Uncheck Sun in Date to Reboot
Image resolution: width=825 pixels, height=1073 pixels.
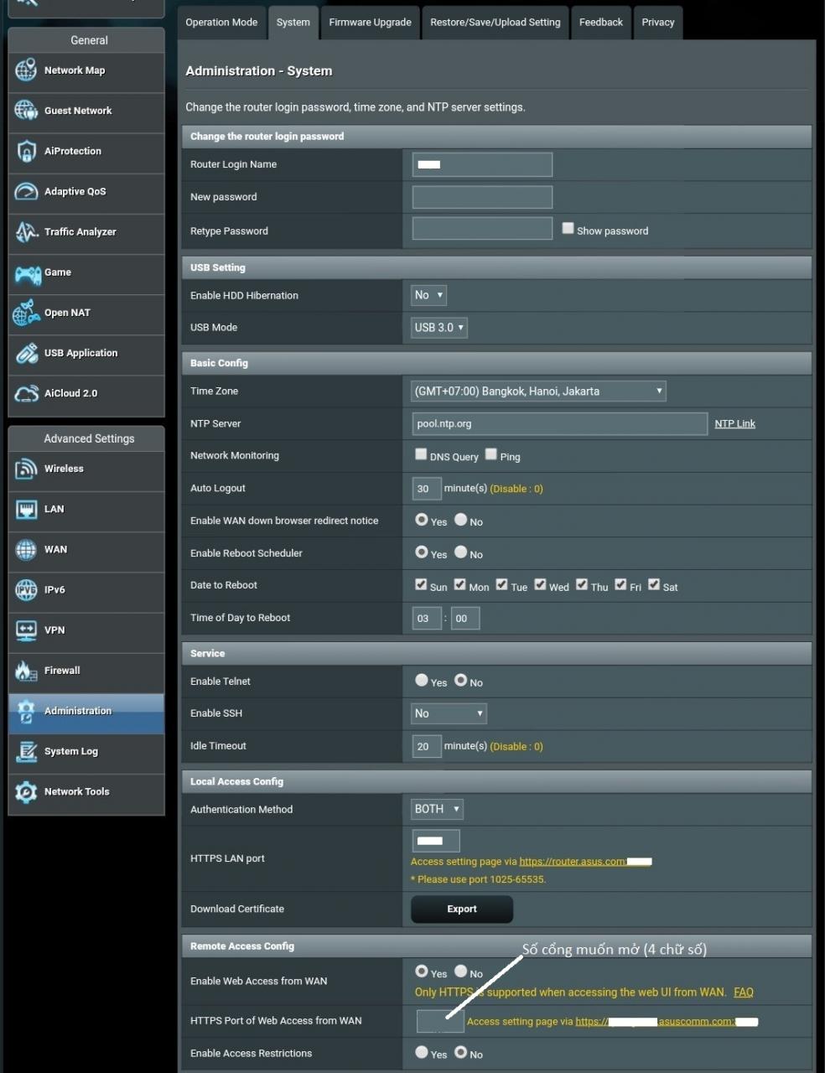421,584
